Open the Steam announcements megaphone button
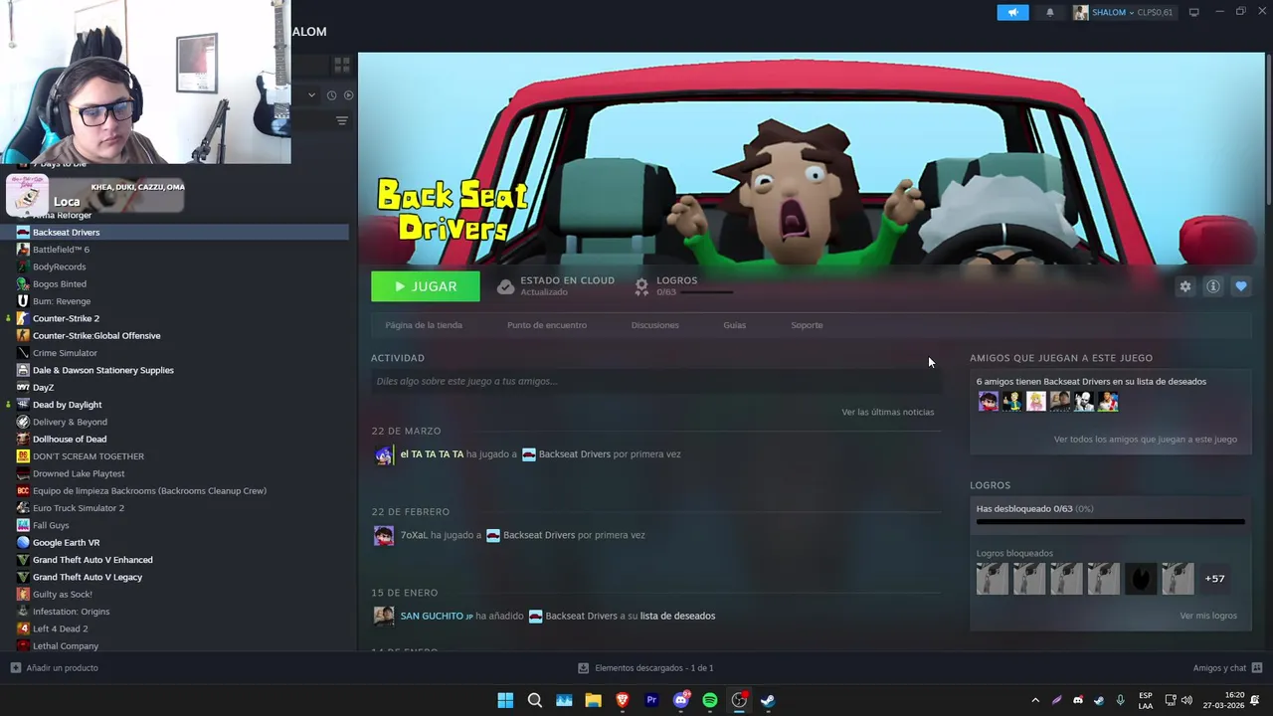The image size is (1273, 716). click(x=1012, y=12)
